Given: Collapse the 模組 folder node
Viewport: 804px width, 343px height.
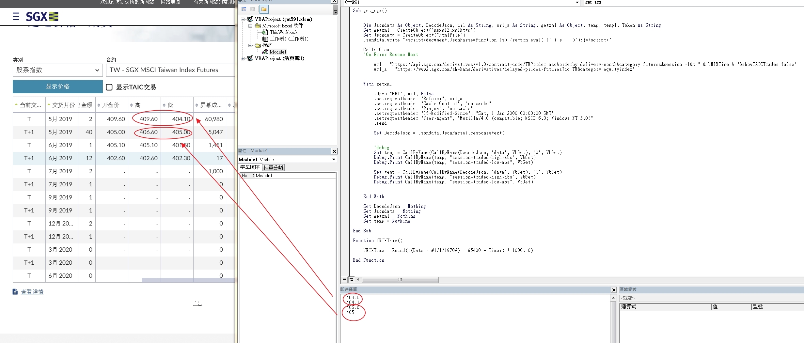Looking at the screenshot, I should click(250, 45).
